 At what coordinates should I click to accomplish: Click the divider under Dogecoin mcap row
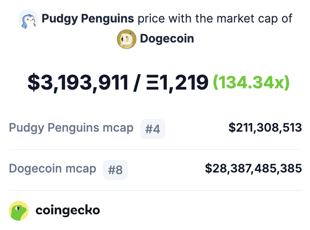(155, 190)
